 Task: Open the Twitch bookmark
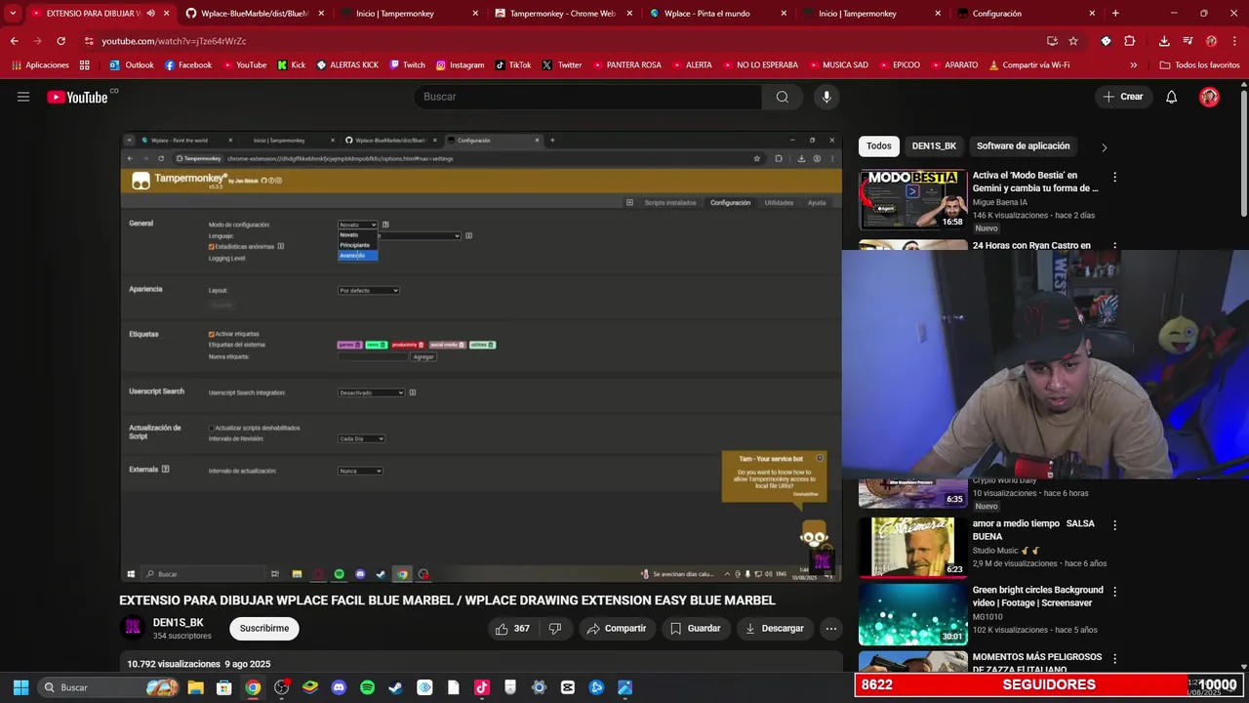pyautogui.click(x=407, y=65)
